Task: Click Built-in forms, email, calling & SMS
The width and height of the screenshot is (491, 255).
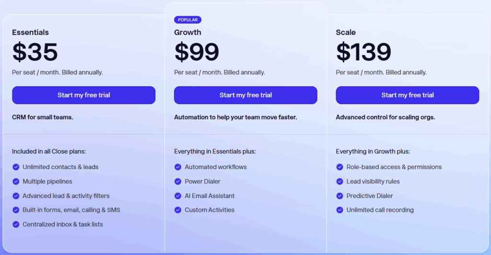Action: [71, 210]
